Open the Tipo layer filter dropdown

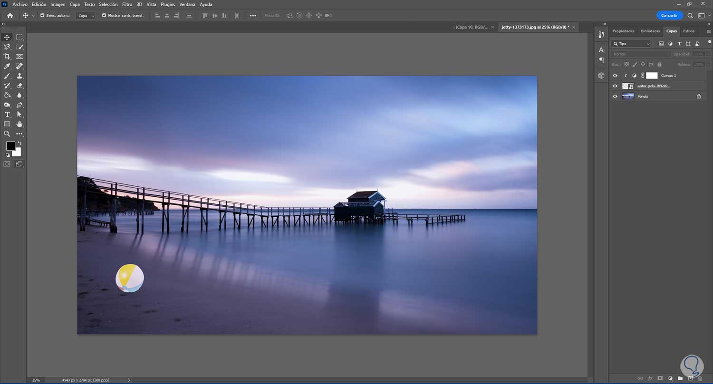pos(631,44)
